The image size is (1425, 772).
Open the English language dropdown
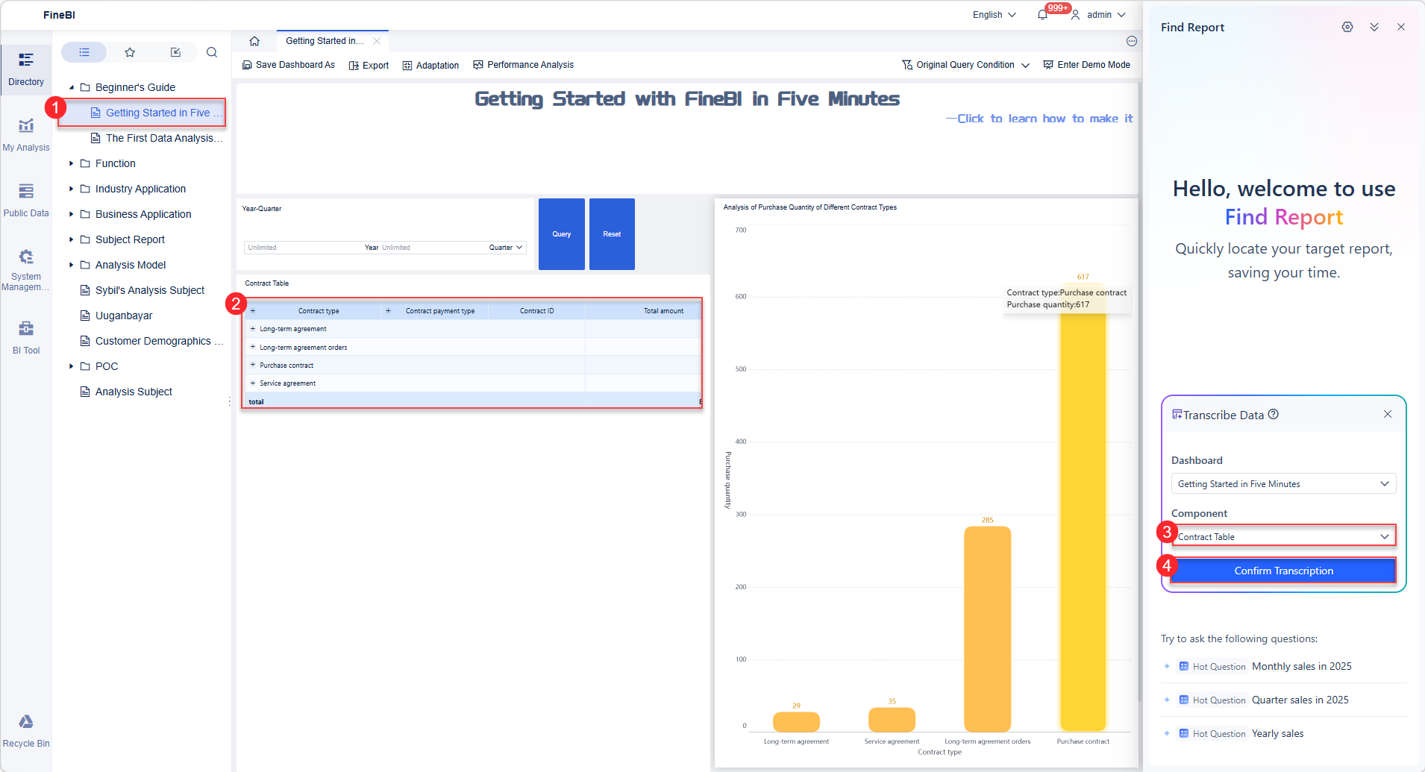[994, 15]
